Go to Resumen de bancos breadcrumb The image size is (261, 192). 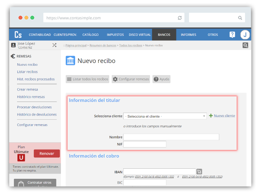103,46
